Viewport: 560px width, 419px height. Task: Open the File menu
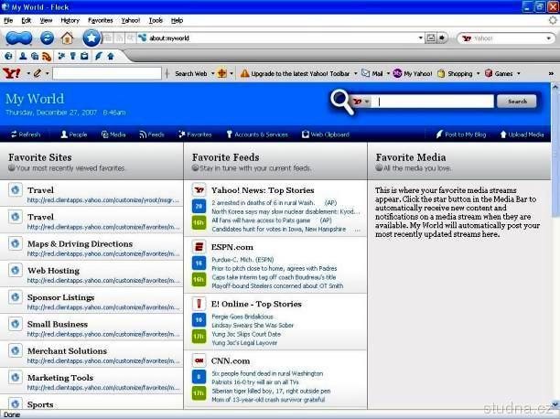(x=8, y=20)
